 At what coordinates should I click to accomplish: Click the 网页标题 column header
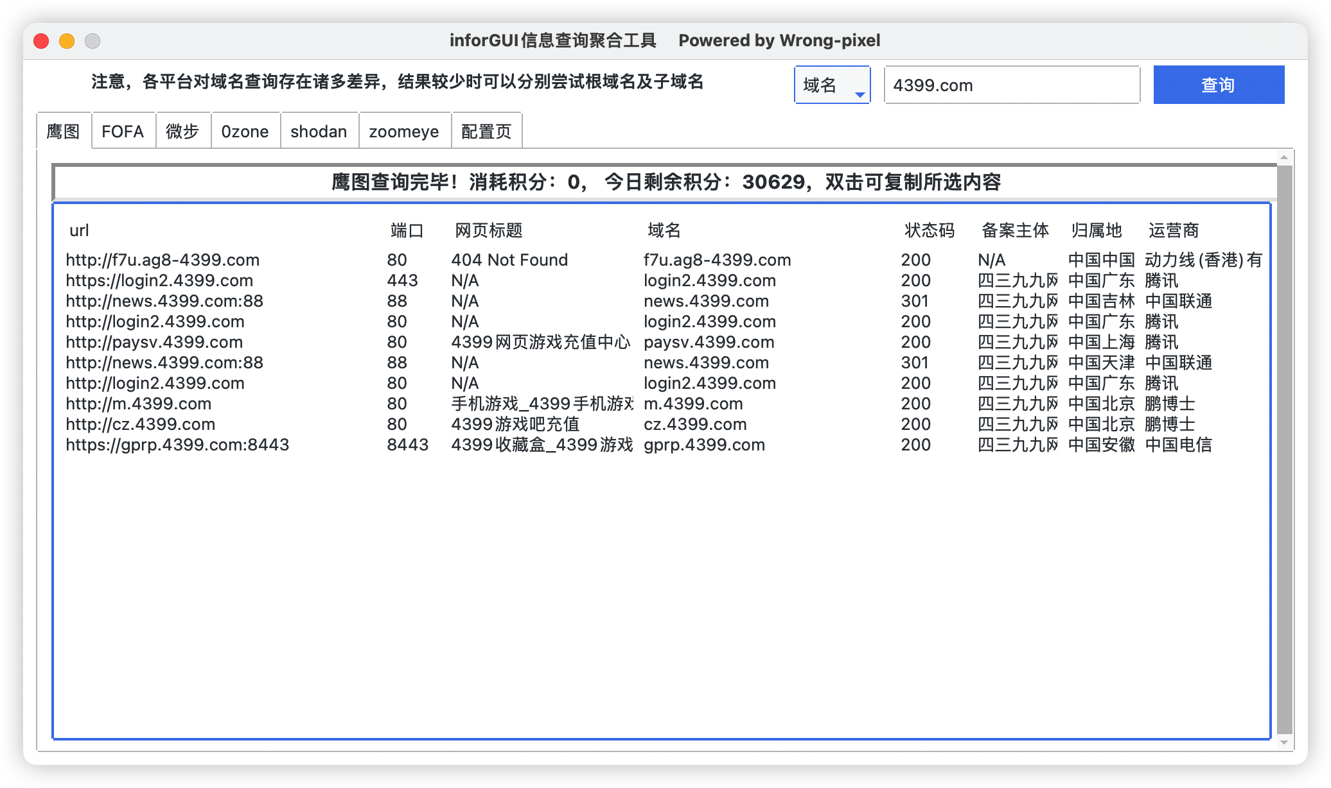(x=488, y=230)
